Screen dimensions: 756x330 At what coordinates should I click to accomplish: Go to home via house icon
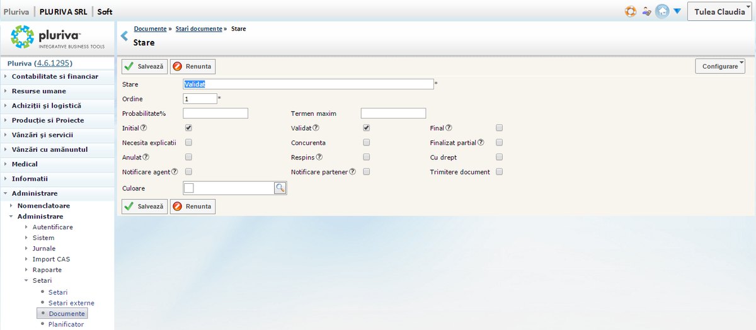[661, 11]
